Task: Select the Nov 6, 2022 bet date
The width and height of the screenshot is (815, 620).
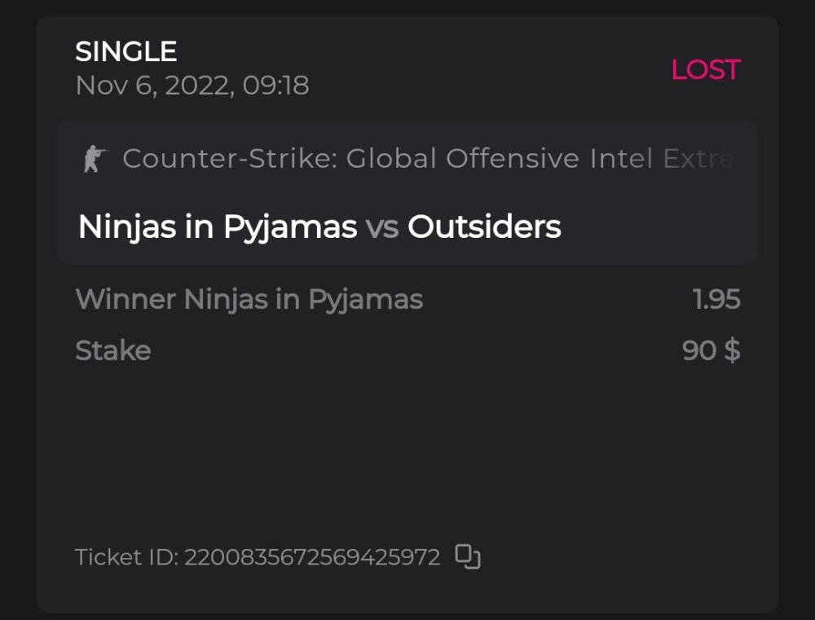Action: (153, 86)
